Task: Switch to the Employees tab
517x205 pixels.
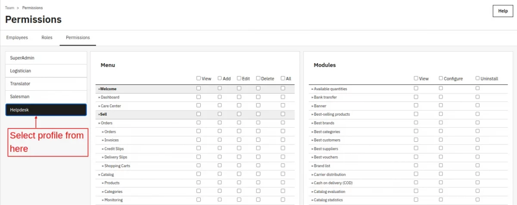Action: 17,37
